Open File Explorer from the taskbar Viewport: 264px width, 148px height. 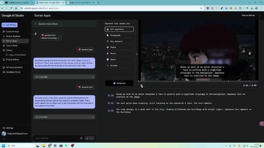pyautogui.click(x=44, y=146)
